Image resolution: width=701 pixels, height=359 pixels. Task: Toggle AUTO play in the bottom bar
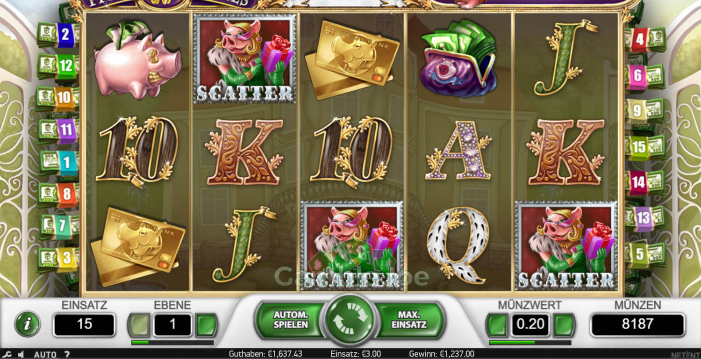pyautogui.click(x=45, y=354)
